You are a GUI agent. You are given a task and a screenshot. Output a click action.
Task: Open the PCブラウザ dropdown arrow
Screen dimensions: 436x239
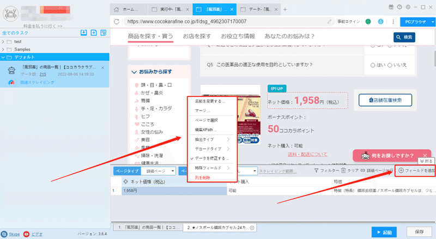click(432, 22)
